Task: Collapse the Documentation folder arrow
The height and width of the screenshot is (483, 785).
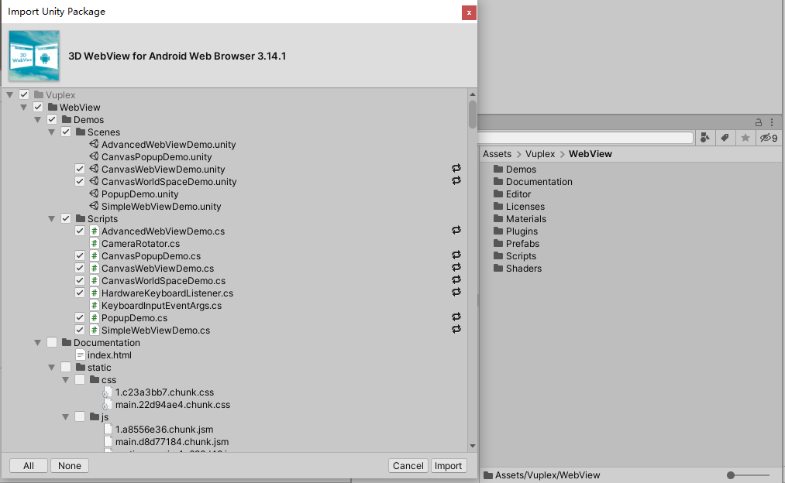Action: pyautogui.click(x=37, y=342)
